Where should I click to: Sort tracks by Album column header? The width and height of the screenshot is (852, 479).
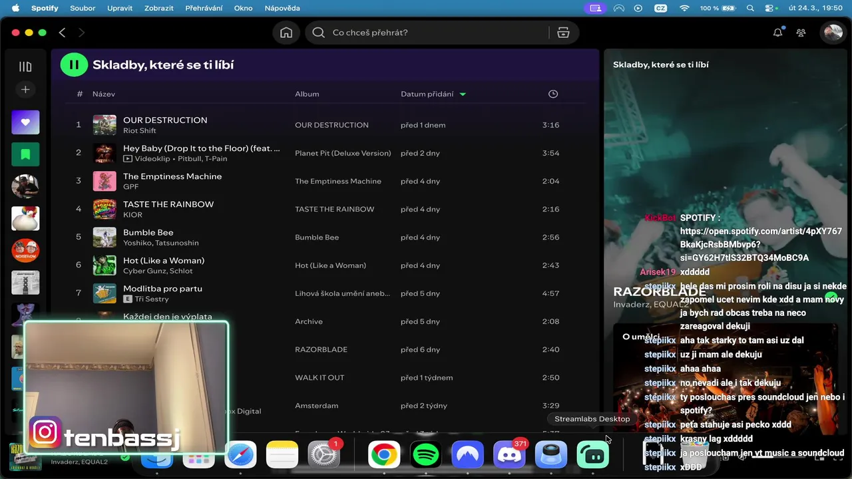point(307,94)
